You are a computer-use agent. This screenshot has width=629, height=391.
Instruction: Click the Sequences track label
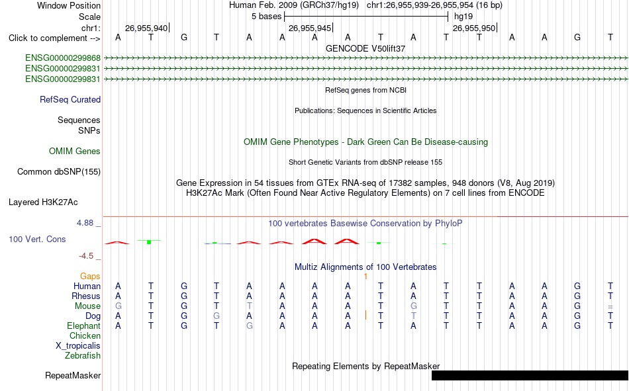coord(79,120)
